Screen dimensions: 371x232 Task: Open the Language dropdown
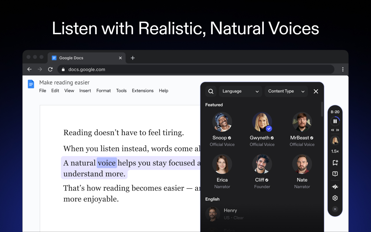click(x=240, y=91)
